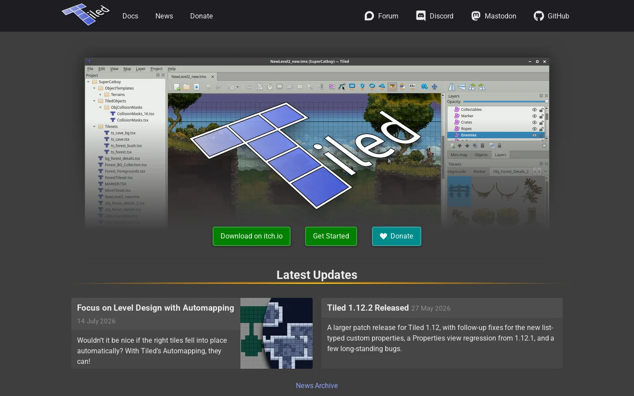
Task: Click the Download on itch.io button
Action: [251, 236]
